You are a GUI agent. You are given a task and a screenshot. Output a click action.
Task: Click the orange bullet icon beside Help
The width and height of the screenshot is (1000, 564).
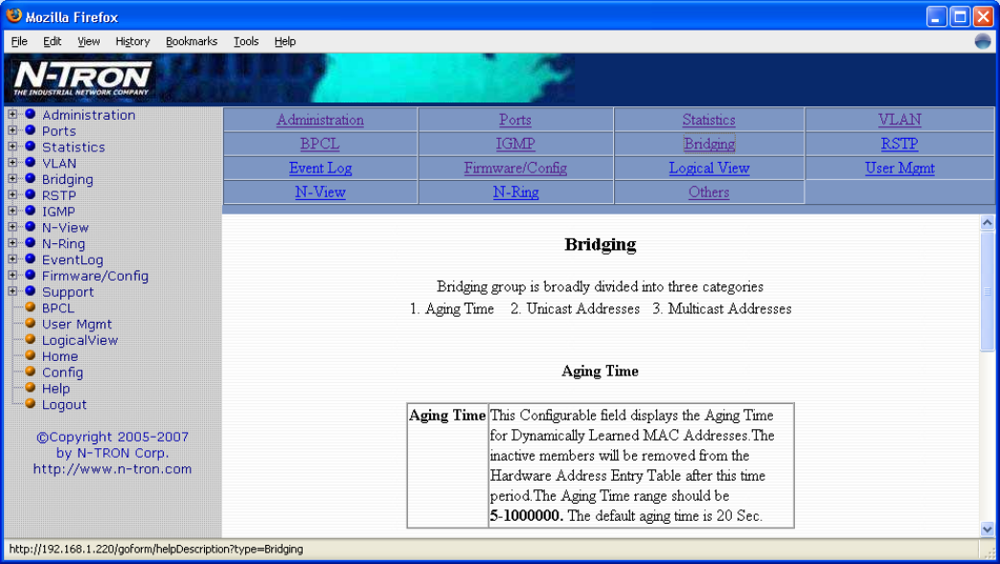click(30, 388)
